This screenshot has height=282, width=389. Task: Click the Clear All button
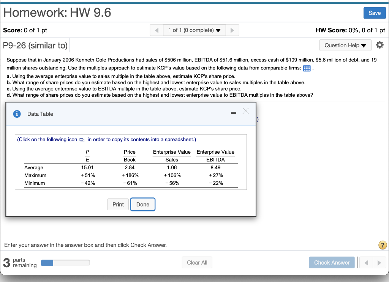pos(197,263)
